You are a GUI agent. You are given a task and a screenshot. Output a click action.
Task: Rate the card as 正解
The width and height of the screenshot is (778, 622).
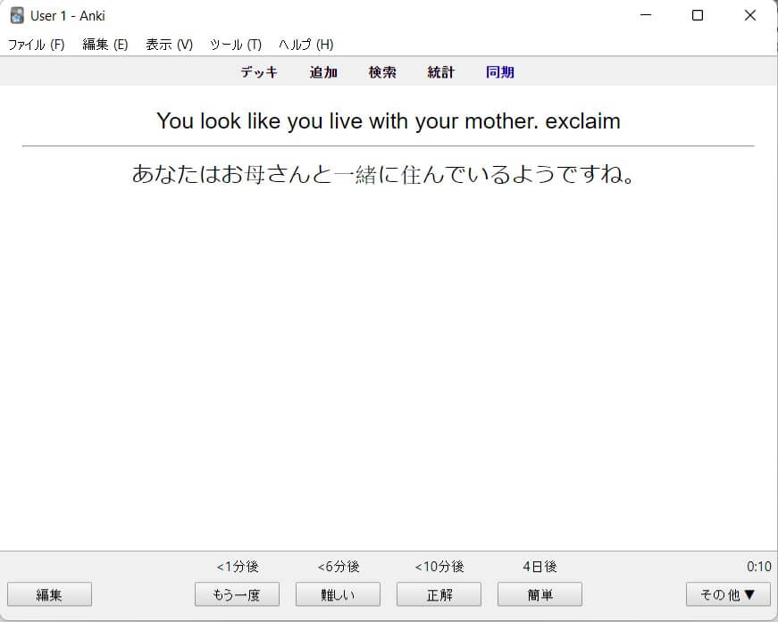[x=439, y=594]
